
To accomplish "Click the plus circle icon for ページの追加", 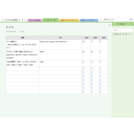I will click(x=114, y=24).
